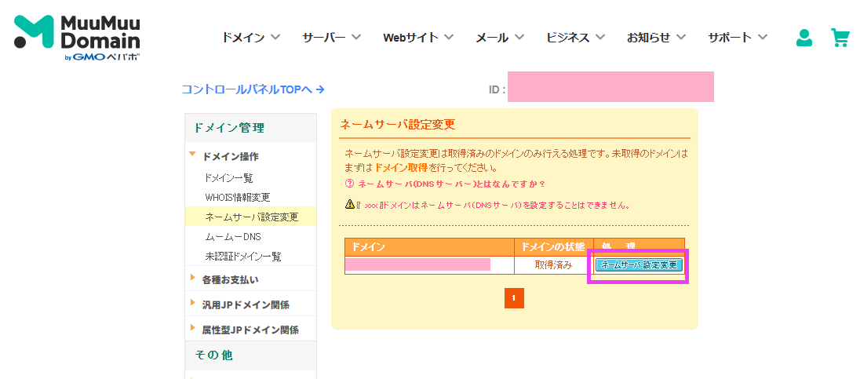Go to page 1 pagination button
Screen dimensions: 860x379
(x=514, y=298)
